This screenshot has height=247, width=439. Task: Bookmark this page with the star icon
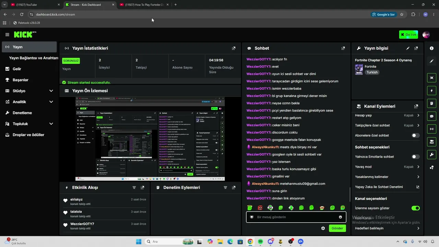402,14
